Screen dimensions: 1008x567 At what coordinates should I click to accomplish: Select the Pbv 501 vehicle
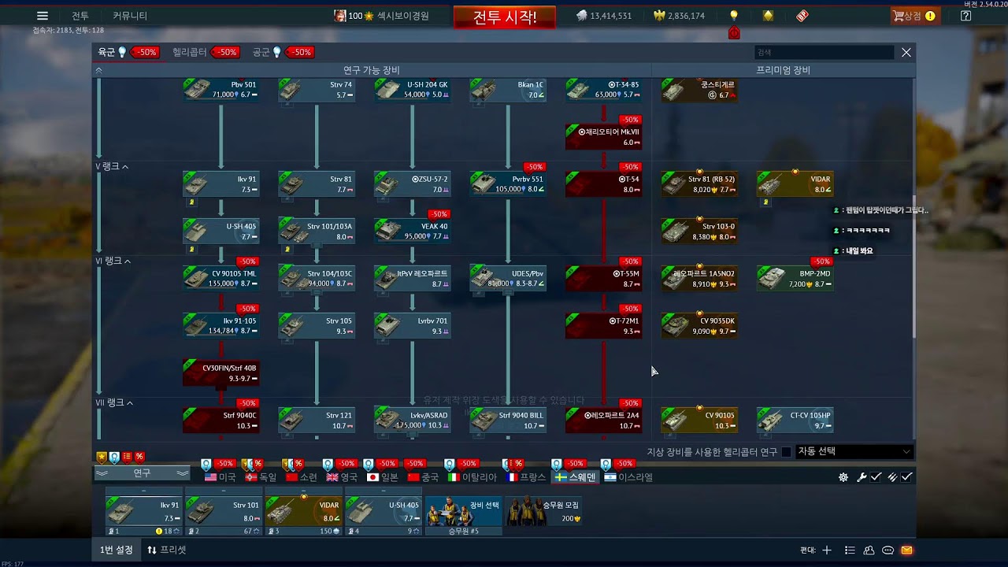pos(221,90)
